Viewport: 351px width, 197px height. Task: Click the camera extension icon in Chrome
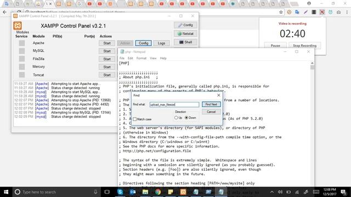coord(339,12)
